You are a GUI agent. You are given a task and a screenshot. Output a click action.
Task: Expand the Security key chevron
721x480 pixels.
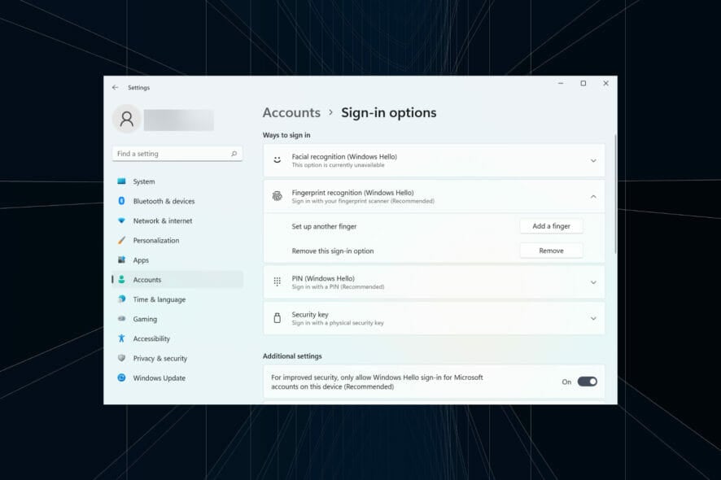point(593,318)
